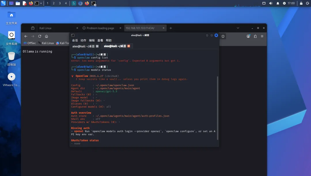Open OffSec bookmark link

(x=30, y=43)
